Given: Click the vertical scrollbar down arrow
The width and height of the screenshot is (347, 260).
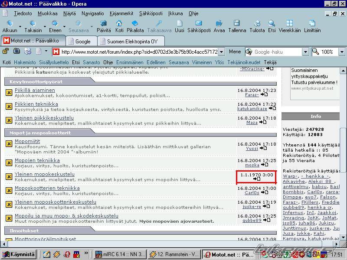Looking at the screenshot, I should 343,237.
